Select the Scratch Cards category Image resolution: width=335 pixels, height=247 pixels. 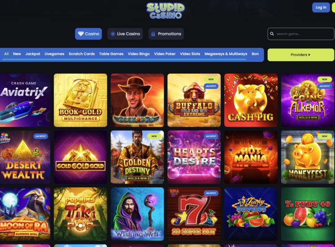point(82,54)
